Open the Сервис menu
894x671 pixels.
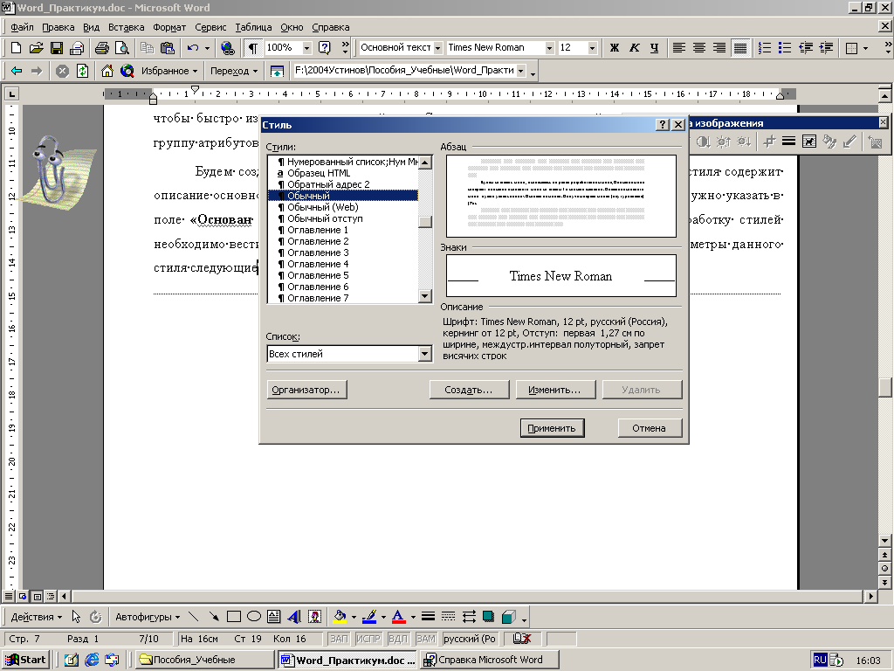click(210, 27)
